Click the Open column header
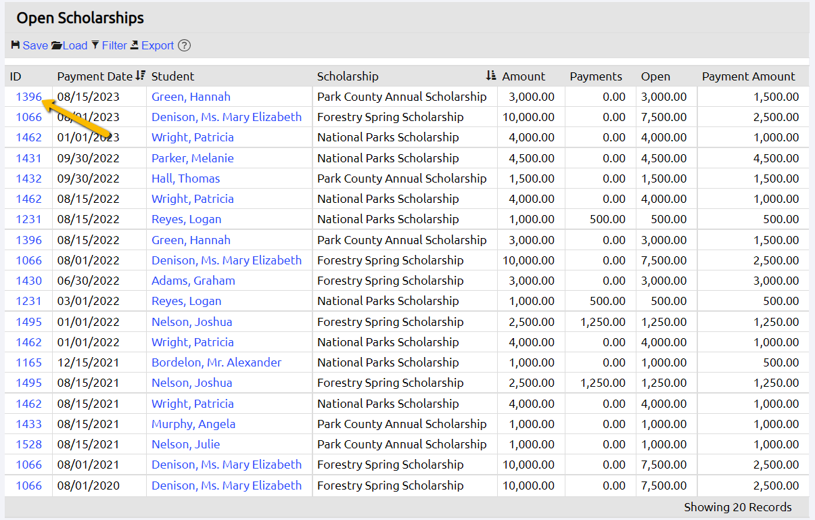 [655, 76]
